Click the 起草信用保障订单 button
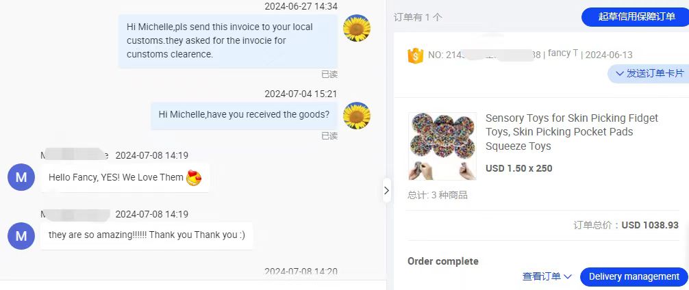This screenshot has height=290, width=689. [635, 17]
